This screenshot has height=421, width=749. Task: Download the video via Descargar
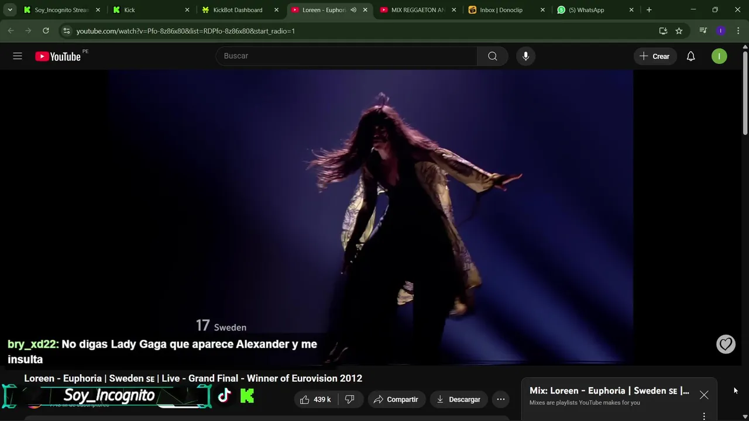459,399
